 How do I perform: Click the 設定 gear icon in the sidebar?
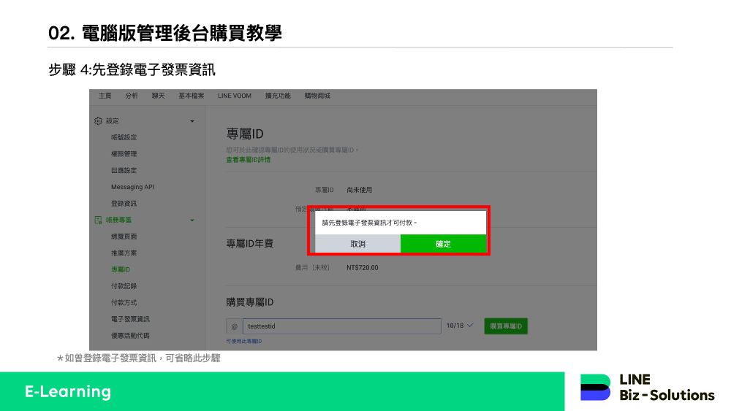tap(98, 121)
